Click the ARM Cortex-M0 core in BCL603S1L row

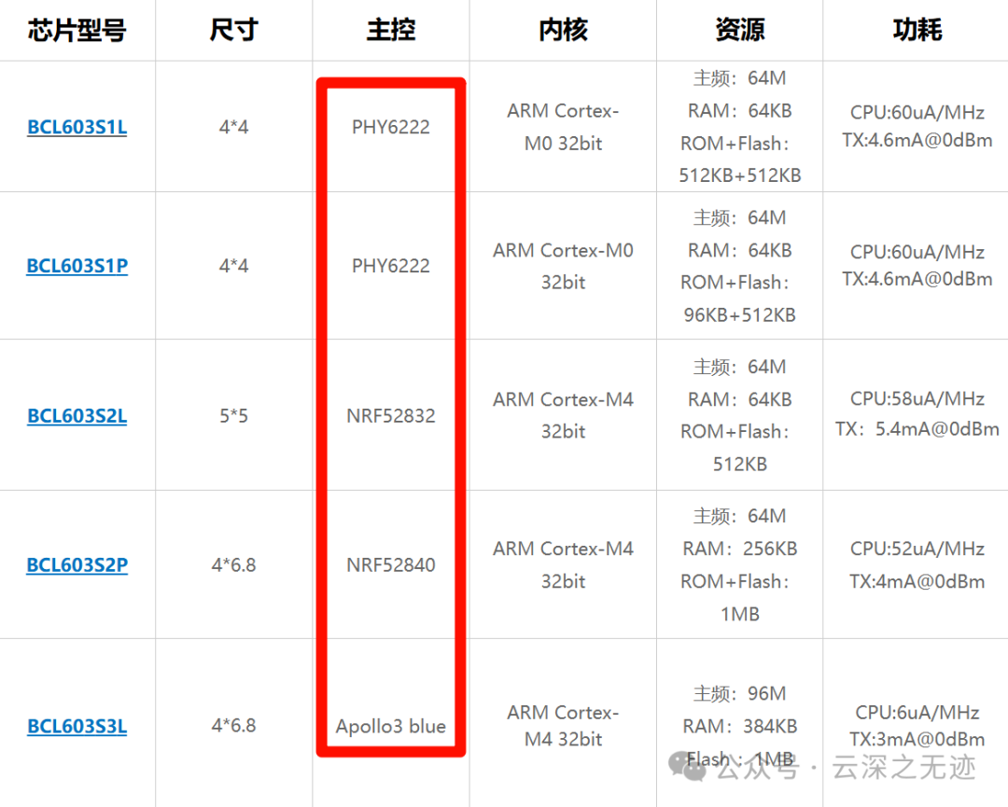563,127
